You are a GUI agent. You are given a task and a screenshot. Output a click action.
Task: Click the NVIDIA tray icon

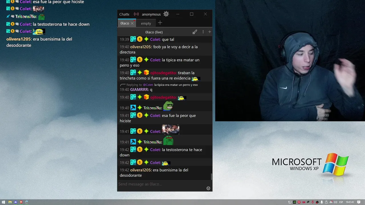coord(295,202)
